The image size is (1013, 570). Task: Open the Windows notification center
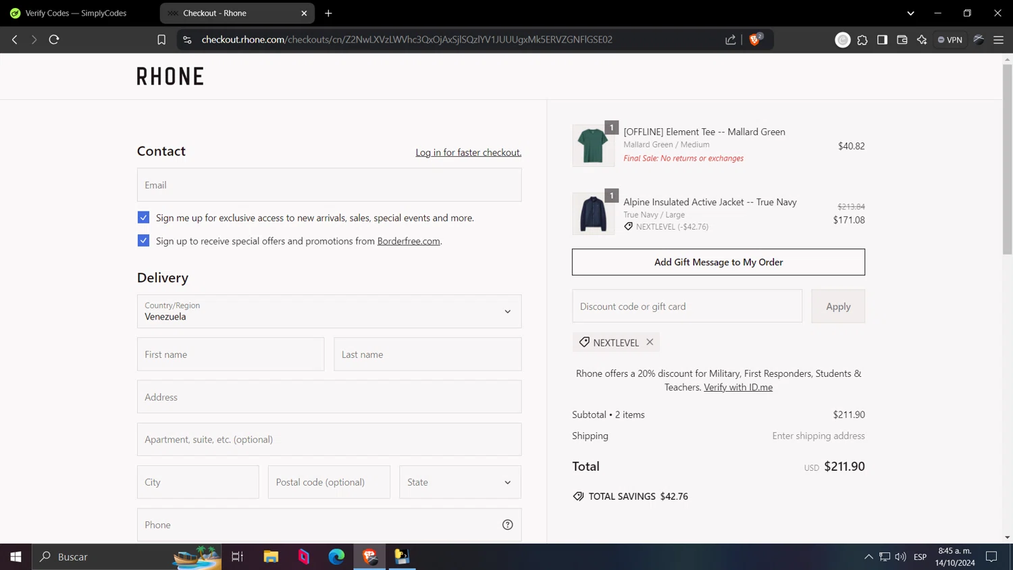coord(991,556)
